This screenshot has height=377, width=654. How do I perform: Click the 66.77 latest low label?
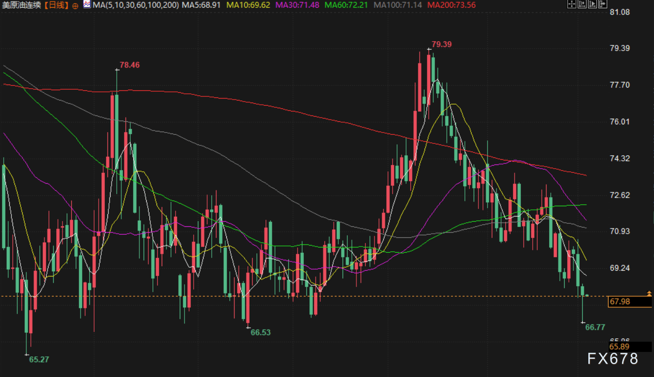coord(595,327)
